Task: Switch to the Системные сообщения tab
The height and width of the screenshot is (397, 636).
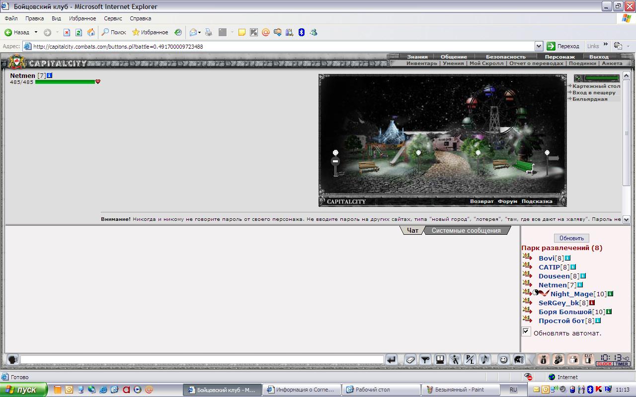Action: pyautogui.click(x=466, y=230)
